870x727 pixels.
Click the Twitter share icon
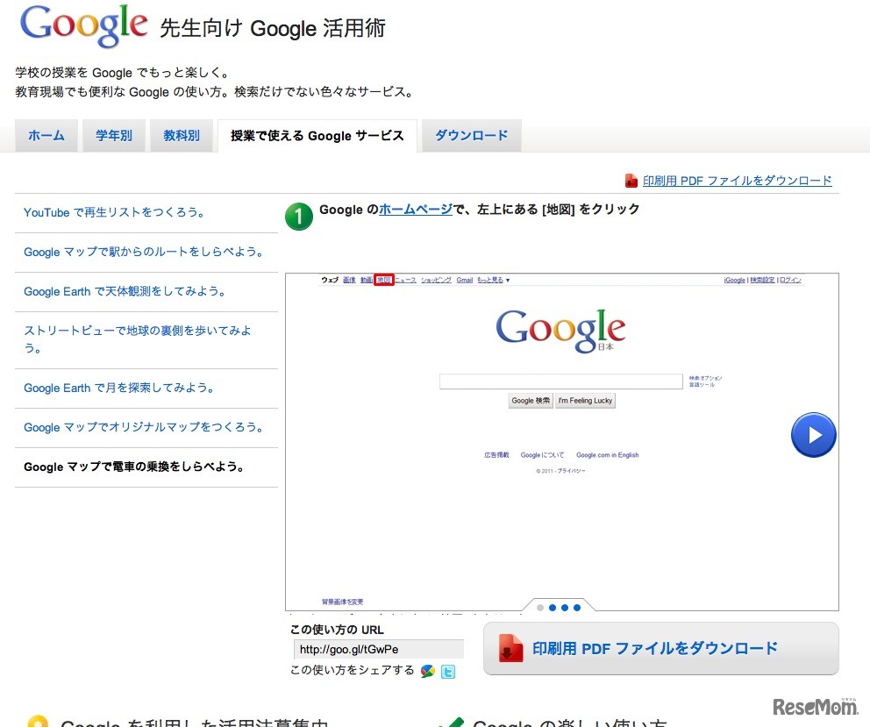coord(448,672)
